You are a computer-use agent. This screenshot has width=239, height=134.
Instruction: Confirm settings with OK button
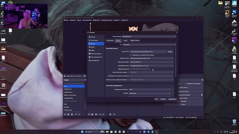(x=156, y=99)
